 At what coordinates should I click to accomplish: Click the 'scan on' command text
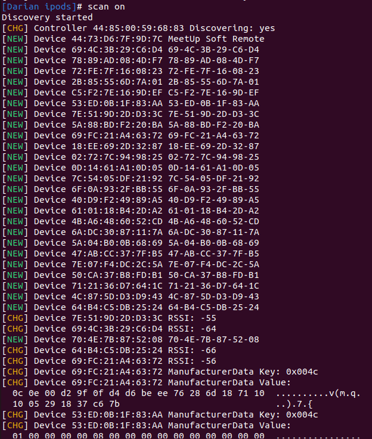click(x=106, y=7)
